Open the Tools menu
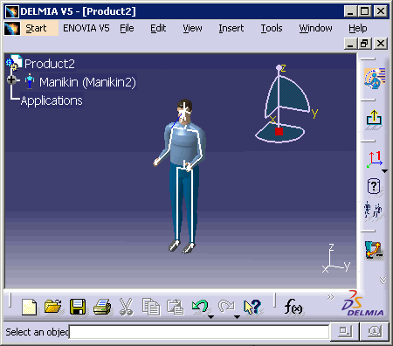Viewport: 393px width, 346px height. click(272, 28)
